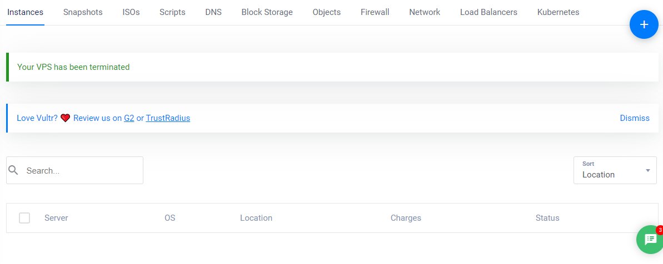Dismiss the Love Vultr banner
Image resolution: width=663 pixels, height=264 pixels.
pyautogui.click(x=635, y=118)
